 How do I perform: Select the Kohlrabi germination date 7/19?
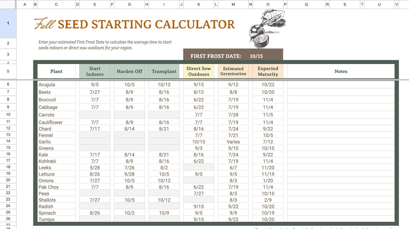pos(233,161)
